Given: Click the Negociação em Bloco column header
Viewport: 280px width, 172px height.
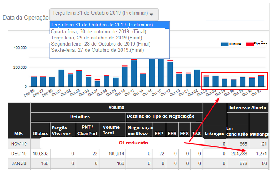Looking at the screenshot, I should click(x=140, y=130).
